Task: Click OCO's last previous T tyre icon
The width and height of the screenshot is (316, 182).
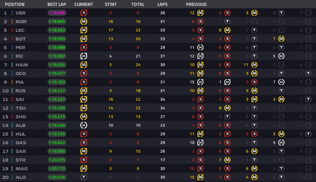Action: pos(308,73)
